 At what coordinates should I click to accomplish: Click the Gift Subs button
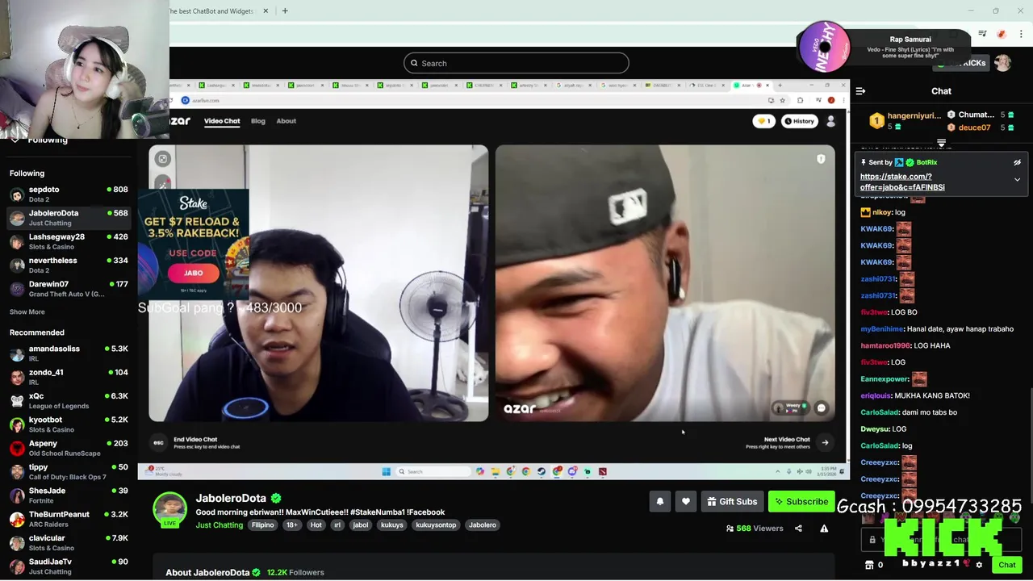pos(732,501)
